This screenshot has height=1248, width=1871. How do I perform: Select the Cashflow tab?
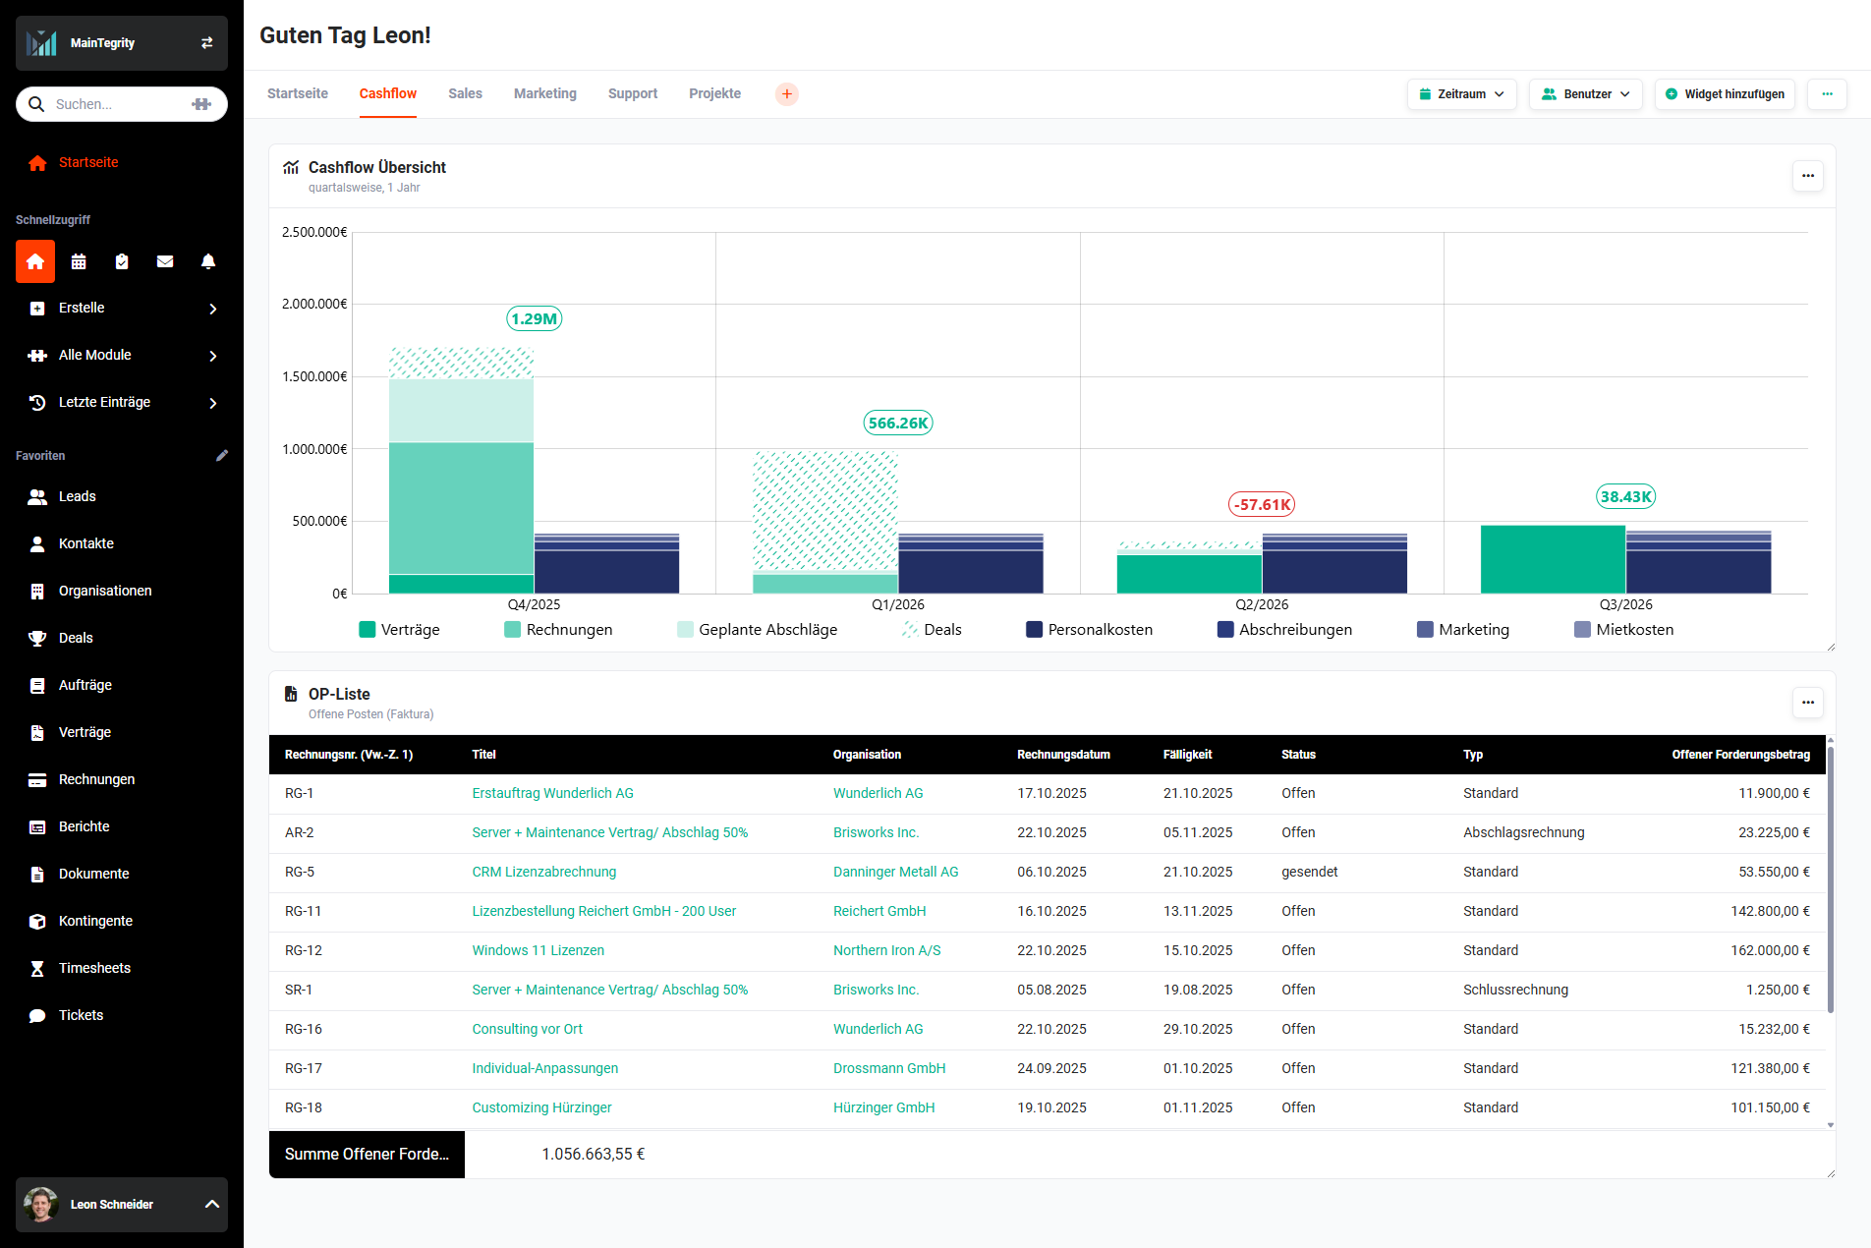pyautogui.click(x=387, y=93)
